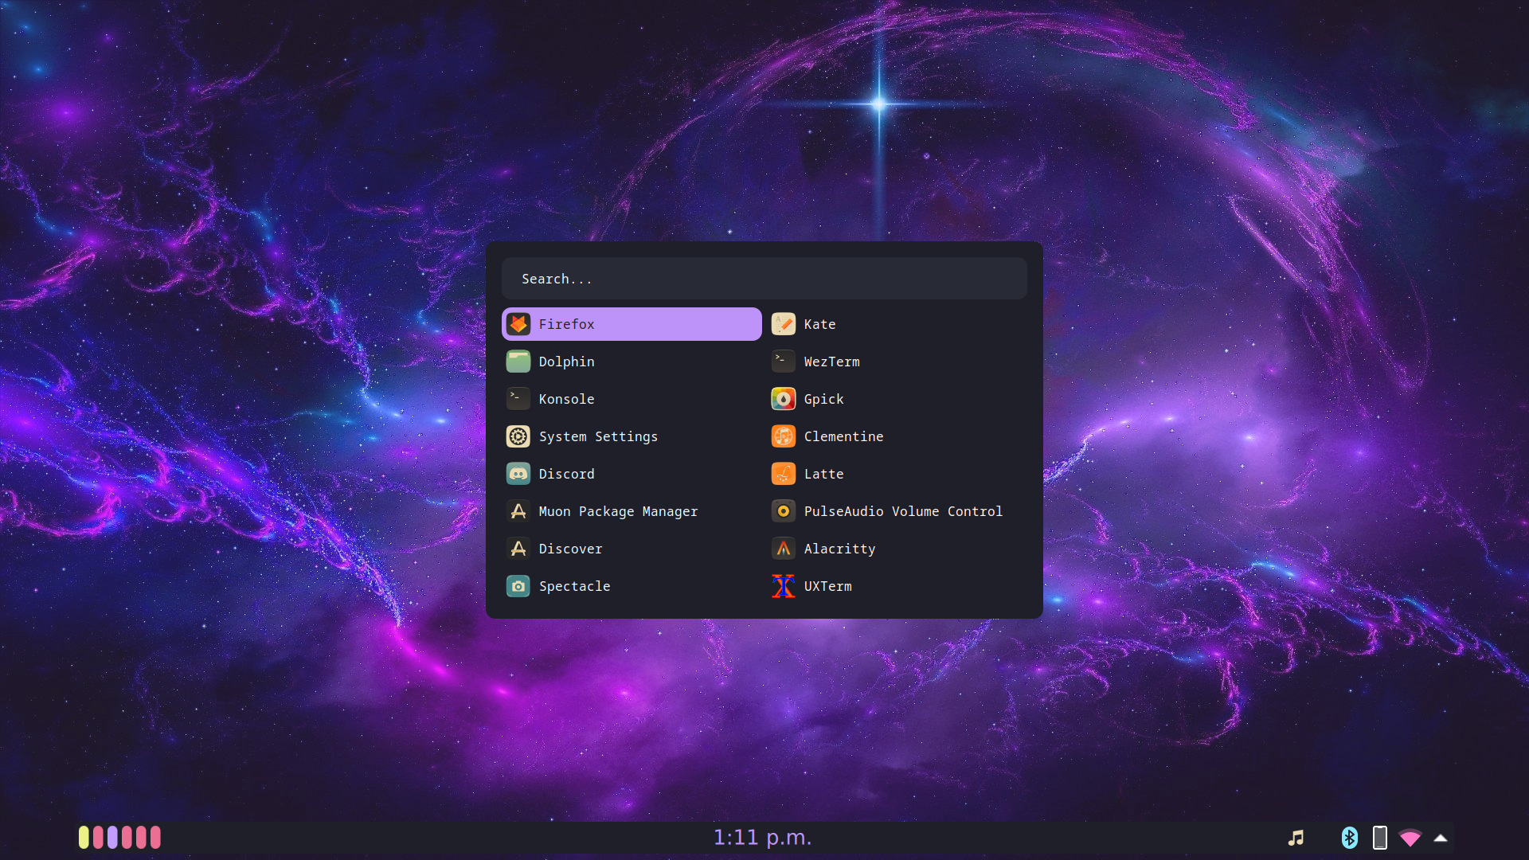Click the Discover app icon
Viewport: 1529px width, 860px height.
coord(518,549)
